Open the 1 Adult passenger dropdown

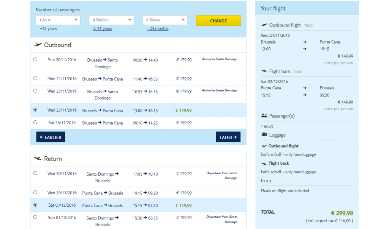pyautogui.click(x=58, y=20)
